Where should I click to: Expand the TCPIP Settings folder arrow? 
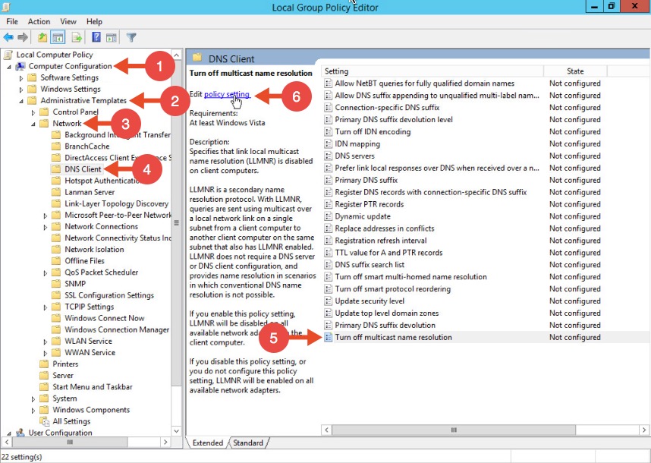click(x=46, y=307)
